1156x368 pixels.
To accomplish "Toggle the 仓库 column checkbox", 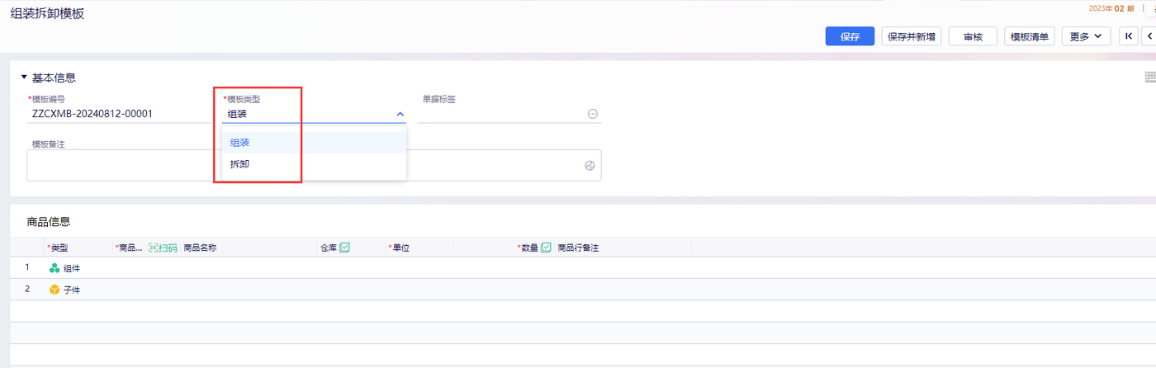I will tap(345, 248).
